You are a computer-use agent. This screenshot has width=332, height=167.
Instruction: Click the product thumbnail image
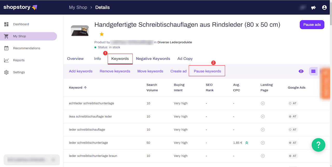pyautogui.click(x=80, y=31)
